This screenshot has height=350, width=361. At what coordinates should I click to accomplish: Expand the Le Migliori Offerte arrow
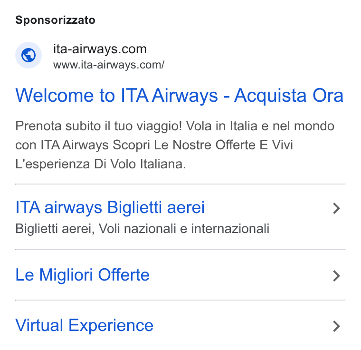[x=336, y=276]
